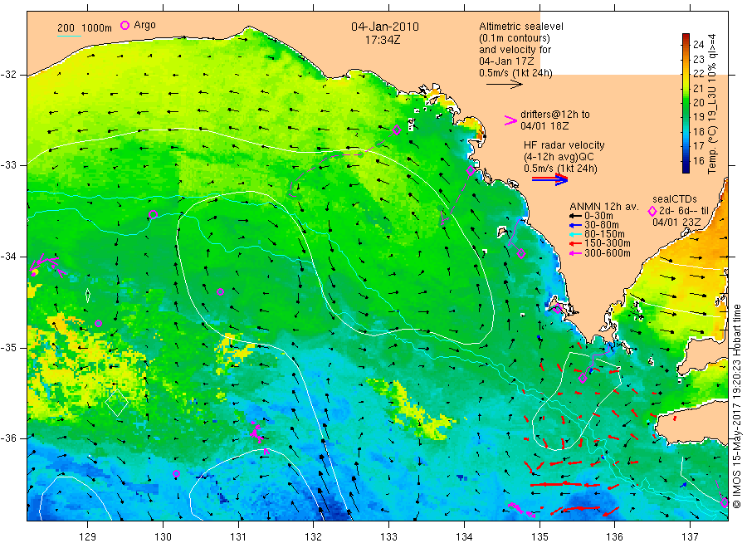This screenshot has height=548, width=747.
Task: Click seal CTD diamond near 135.6°E, 35.35°S
Action: click(582, 379)
